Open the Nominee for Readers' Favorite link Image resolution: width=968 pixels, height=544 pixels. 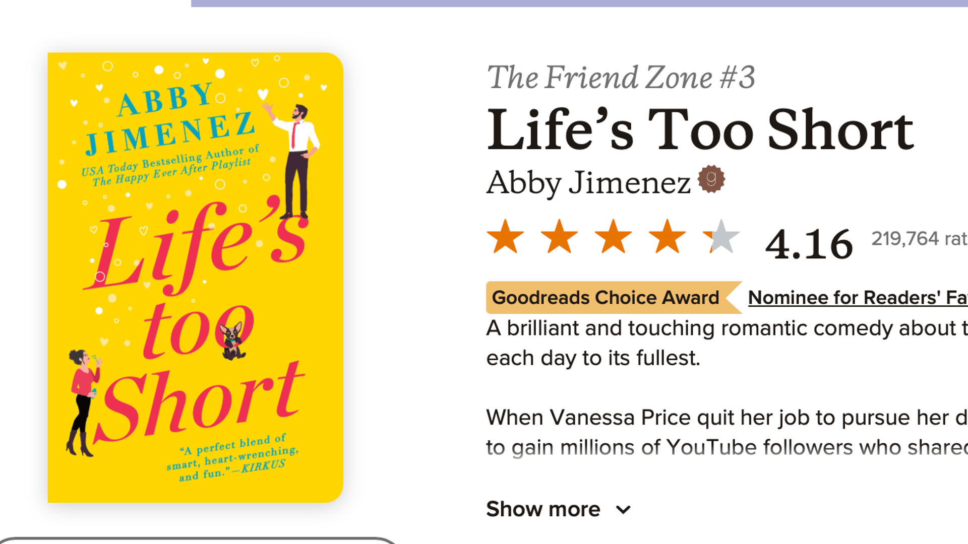[857, 298]
